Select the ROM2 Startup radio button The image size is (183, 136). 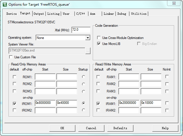[x=83, y=84]
